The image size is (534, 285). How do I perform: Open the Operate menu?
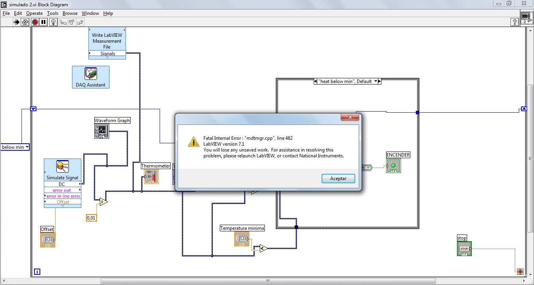(34, 13)
